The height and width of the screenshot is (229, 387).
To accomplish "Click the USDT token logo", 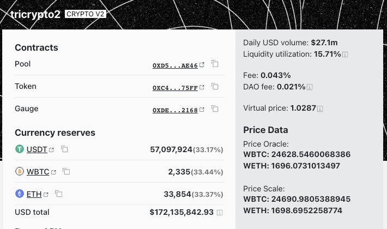I will coord(20,149).
